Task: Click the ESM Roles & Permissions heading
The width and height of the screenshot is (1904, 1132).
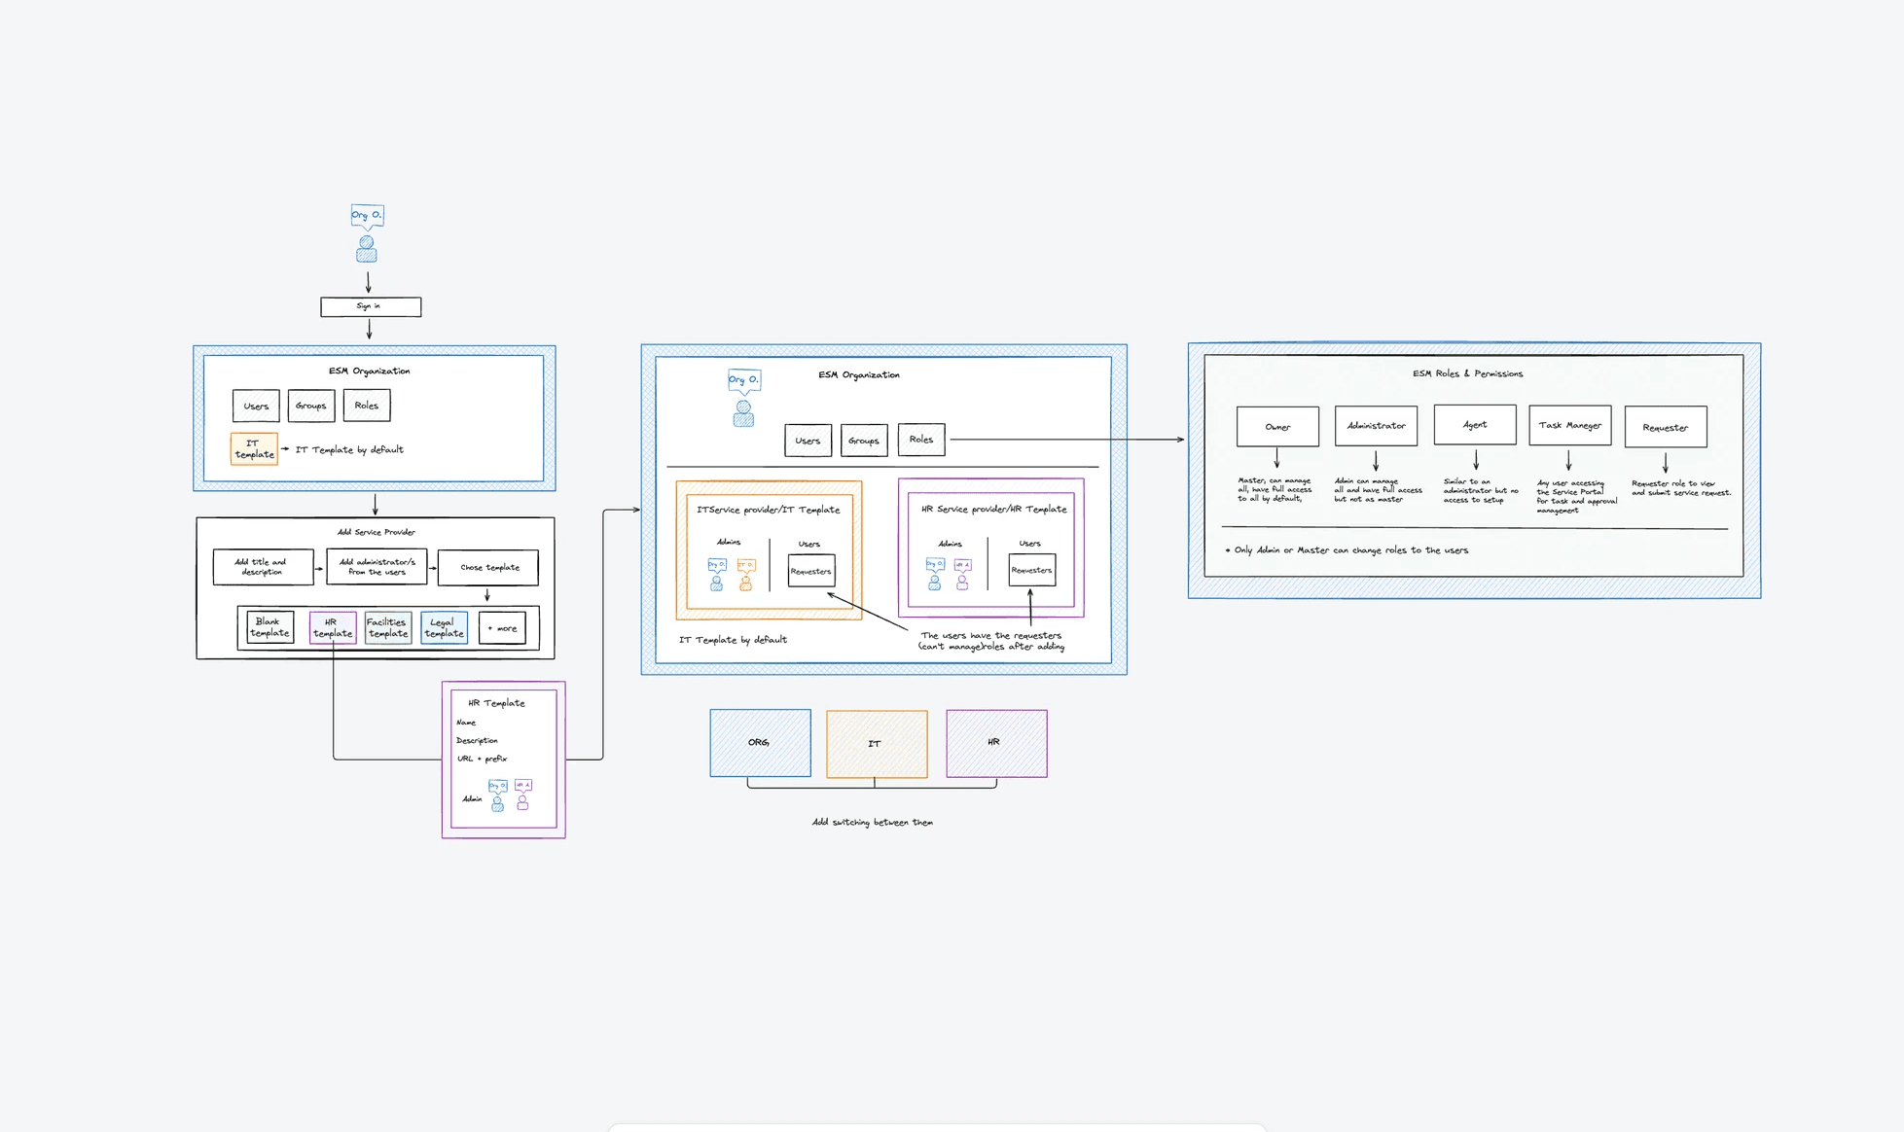Action: pos(1467,373)
